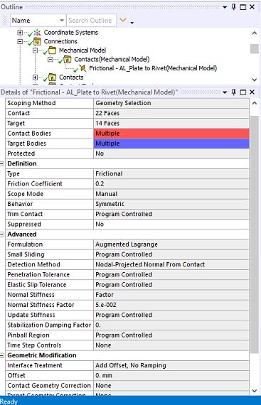This screenshot has width=261, height=405.
Task: Click the Pinball Region value Program Controlled
Action: (x=171, y=335)
